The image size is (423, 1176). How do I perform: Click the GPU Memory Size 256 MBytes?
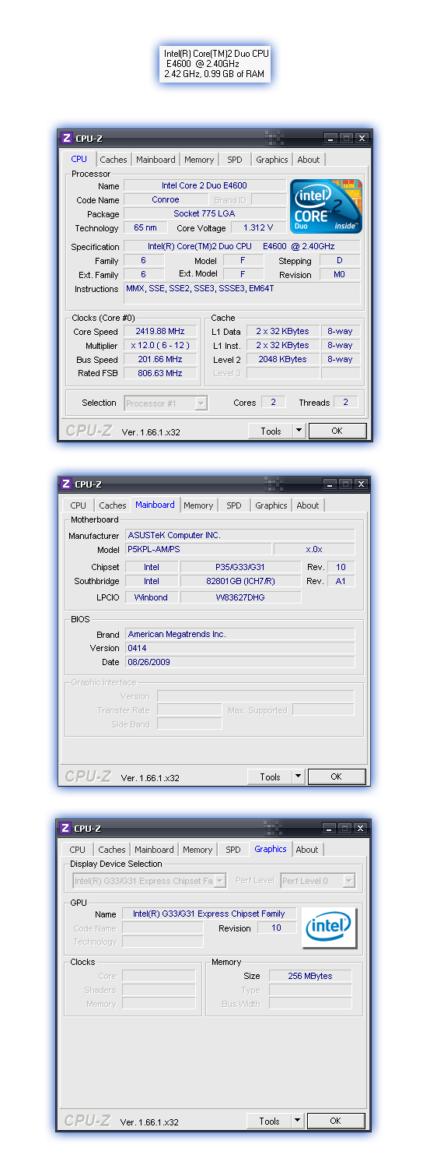click(310, 976)
